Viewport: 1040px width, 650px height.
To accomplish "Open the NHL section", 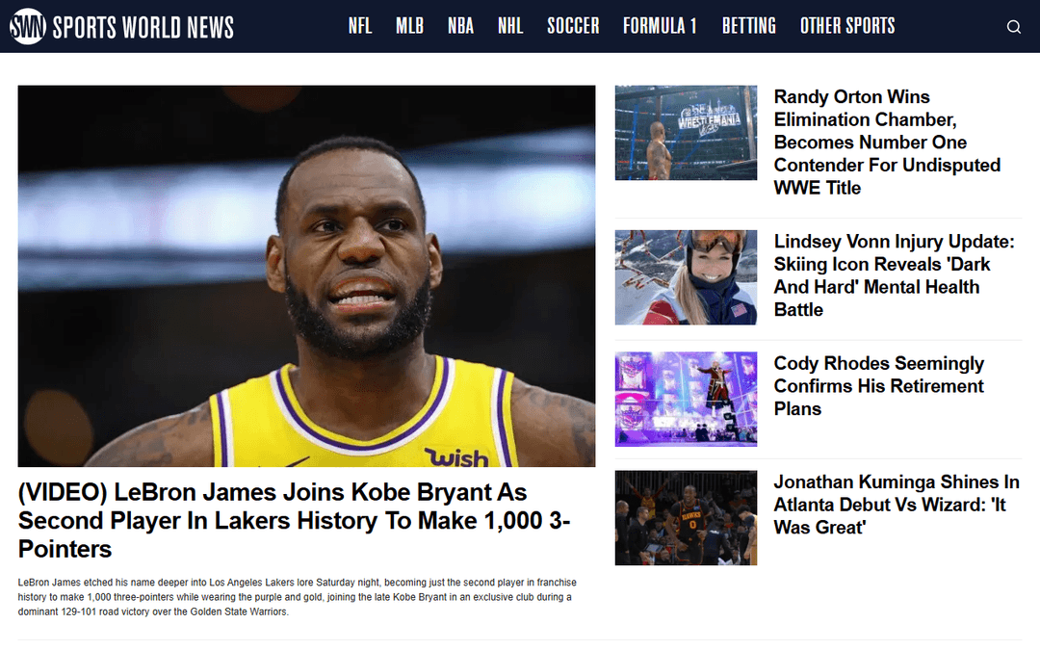I will [510, 26].
